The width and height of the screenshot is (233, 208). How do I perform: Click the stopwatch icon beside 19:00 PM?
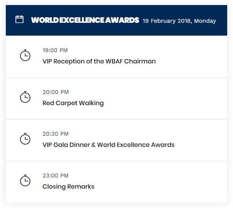tap(25, 55)
